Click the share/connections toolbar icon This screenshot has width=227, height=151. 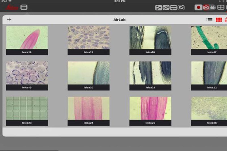click(158, 8)
